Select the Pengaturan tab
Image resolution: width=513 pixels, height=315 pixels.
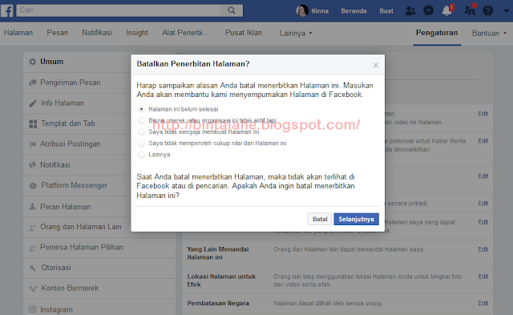click(x=437, y=33)
